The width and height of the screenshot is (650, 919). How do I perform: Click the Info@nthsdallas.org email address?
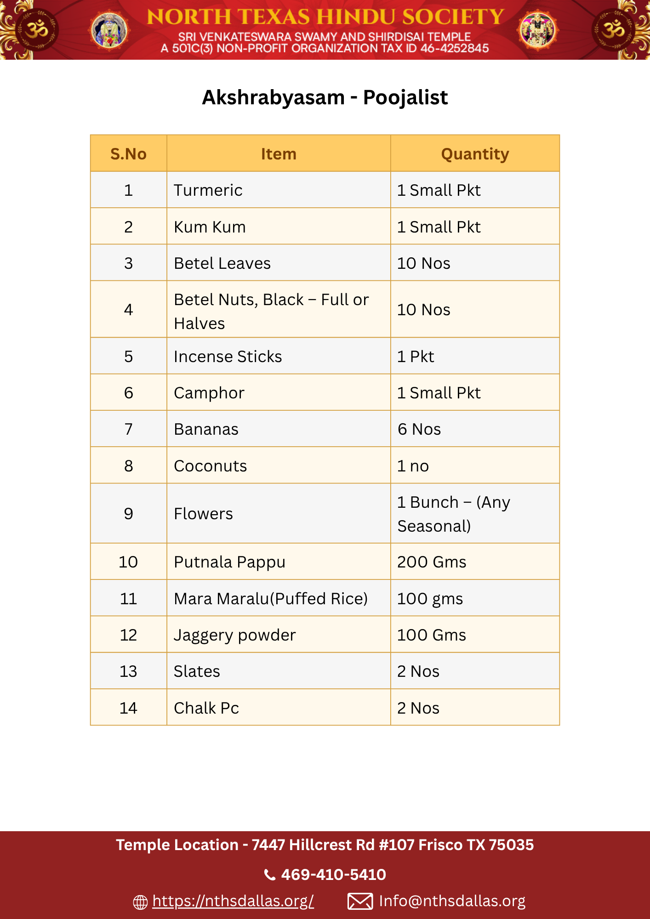(x=452, y=901)
